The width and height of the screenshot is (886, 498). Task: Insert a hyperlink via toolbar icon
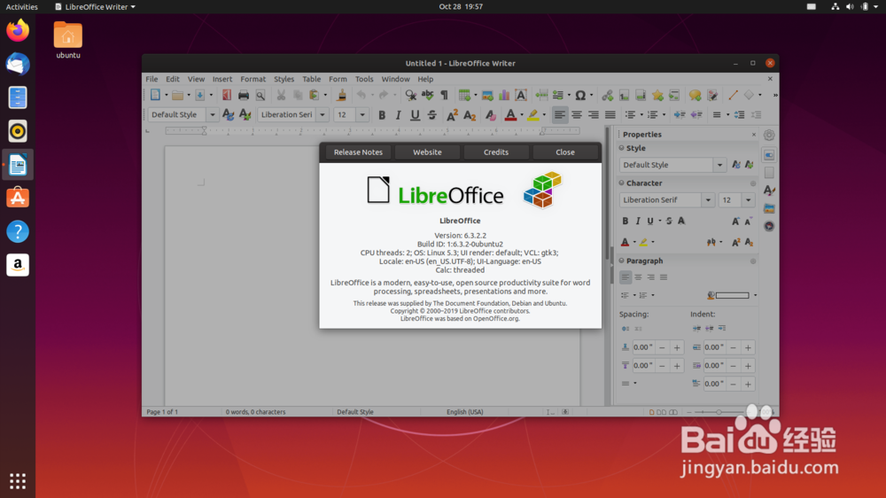(608, 96)
